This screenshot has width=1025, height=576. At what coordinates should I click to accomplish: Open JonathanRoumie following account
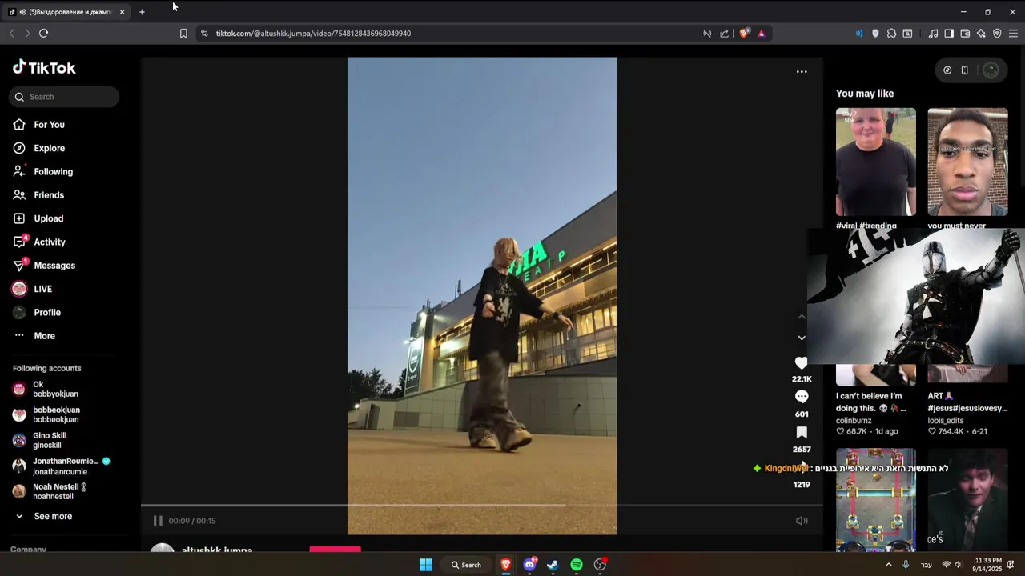[66, 466]
